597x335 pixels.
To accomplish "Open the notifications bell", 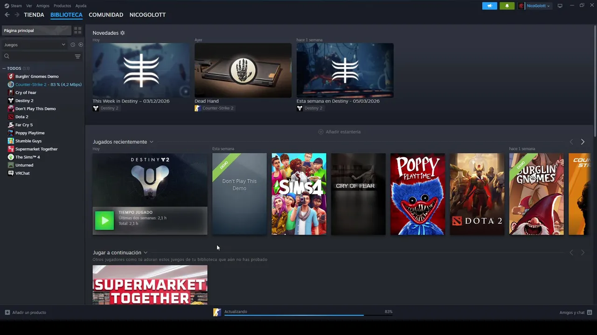I will [x=507, y=6].
